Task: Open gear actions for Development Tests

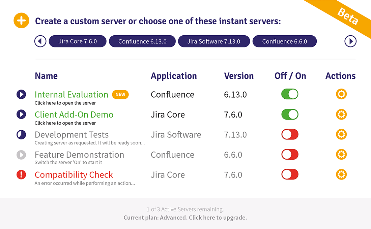Action: coord(341,134)
